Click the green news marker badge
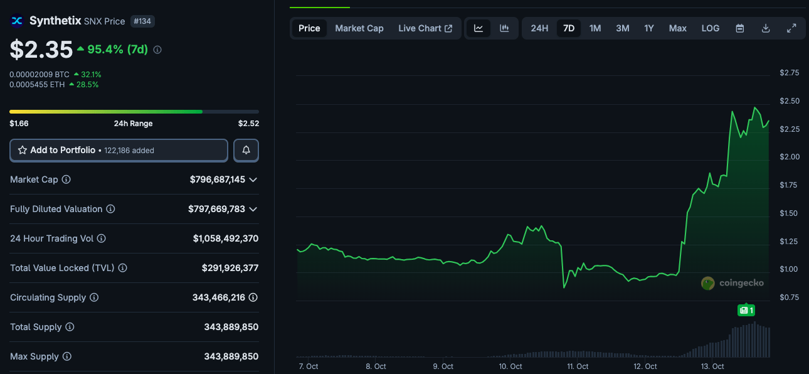Image resolution: width=809 pixels, height=374 pixels. coord(746,310)
